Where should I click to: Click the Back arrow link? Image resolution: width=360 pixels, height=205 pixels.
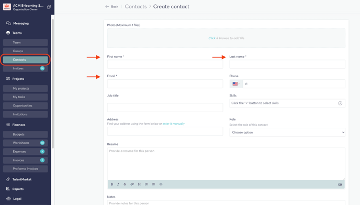[112, 7]
